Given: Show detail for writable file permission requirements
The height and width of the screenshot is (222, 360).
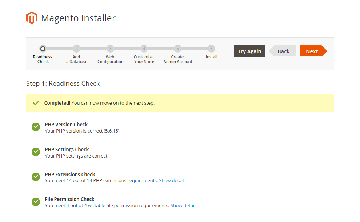Looking at the screenshot, I should [183, 206].
